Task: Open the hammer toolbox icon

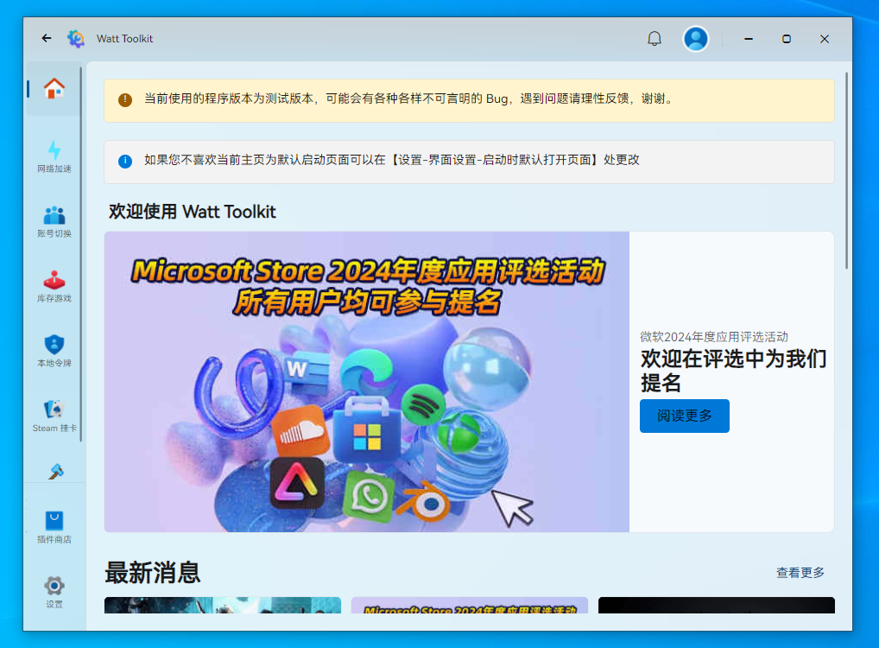Action: click(55, 471)
